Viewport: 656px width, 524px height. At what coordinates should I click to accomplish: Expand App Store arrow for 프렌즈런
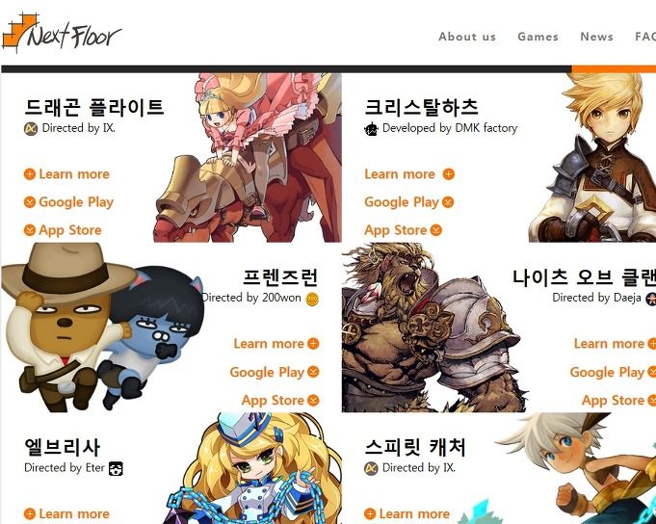pyautogui.click(x=313, y=400)
